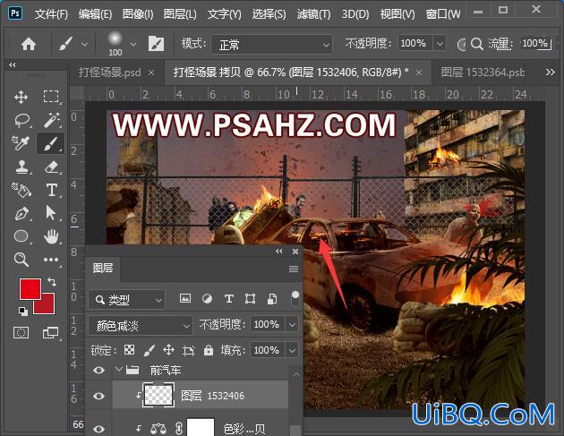Filter layers by adjustment layers
Screen dimensions: 564x436
click(207, 298)
